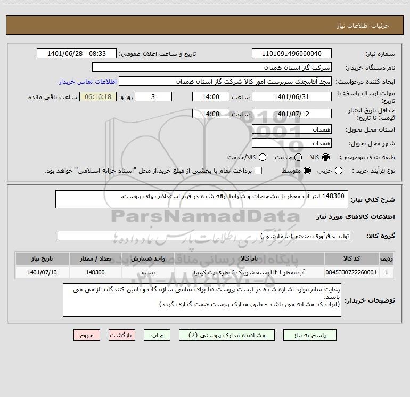The height and width of the screenshot is (397, 410).
Task: Click the تاریخ نیاز column header
Action: (x=42, y=258)
